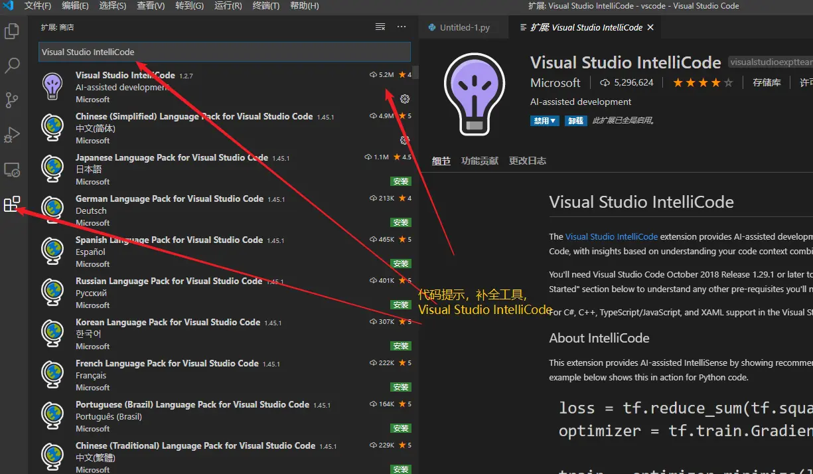Screen dimensions: 813x474
Task: Select the 更改日志 changelog tab
Action: coord(528,161)
